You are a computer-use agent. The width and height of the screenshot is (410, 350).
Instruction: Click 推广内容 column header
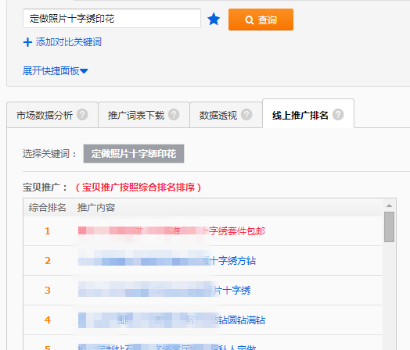tap(96, 208)
